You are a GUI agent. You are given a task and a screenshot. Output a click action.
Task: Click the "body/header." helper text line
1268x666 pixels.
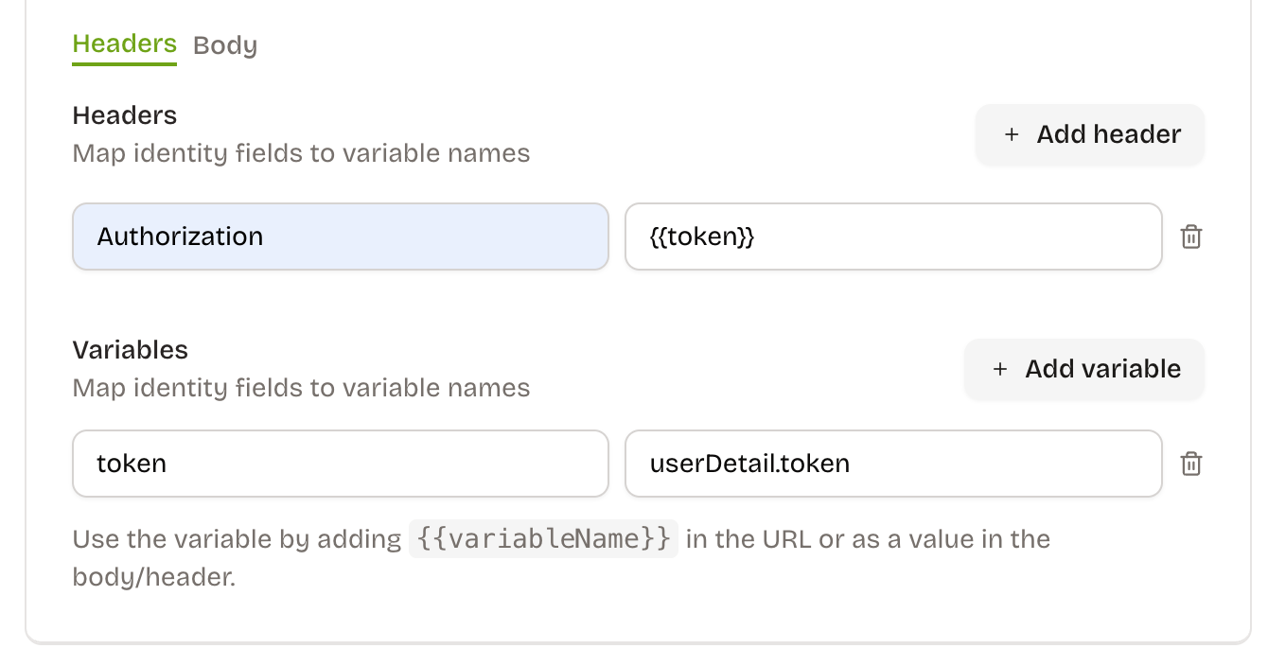[x=153, y=577]
